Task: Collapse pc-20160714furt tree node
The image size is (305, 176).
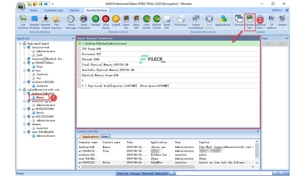Action: [24, 63]
